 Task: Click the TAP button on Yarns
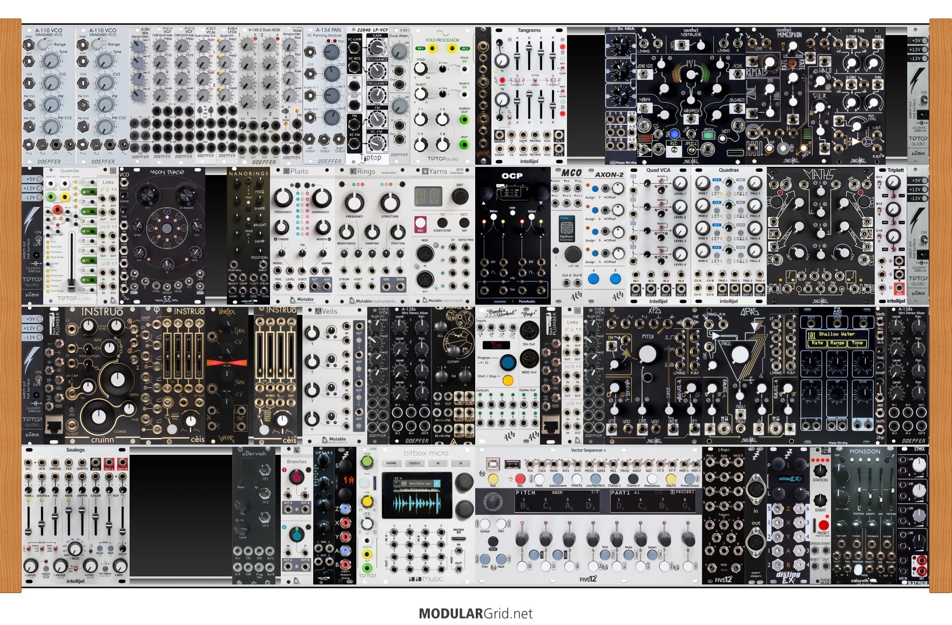[x=464, y=223]
